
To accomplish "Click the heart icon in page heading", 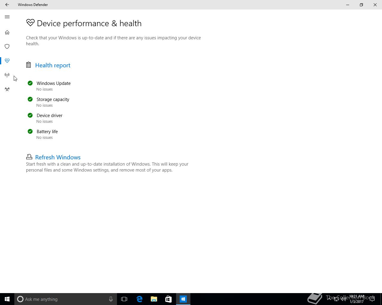I will [30, 23].
